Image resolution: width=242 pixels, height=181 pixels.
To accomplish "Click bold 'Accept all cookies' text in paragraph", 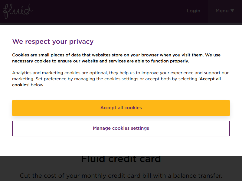I will [210, 79].
